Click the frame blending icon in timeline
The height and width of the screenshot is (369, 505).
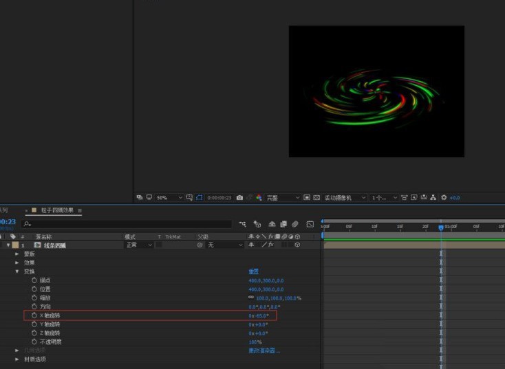[x=283, y=224]
